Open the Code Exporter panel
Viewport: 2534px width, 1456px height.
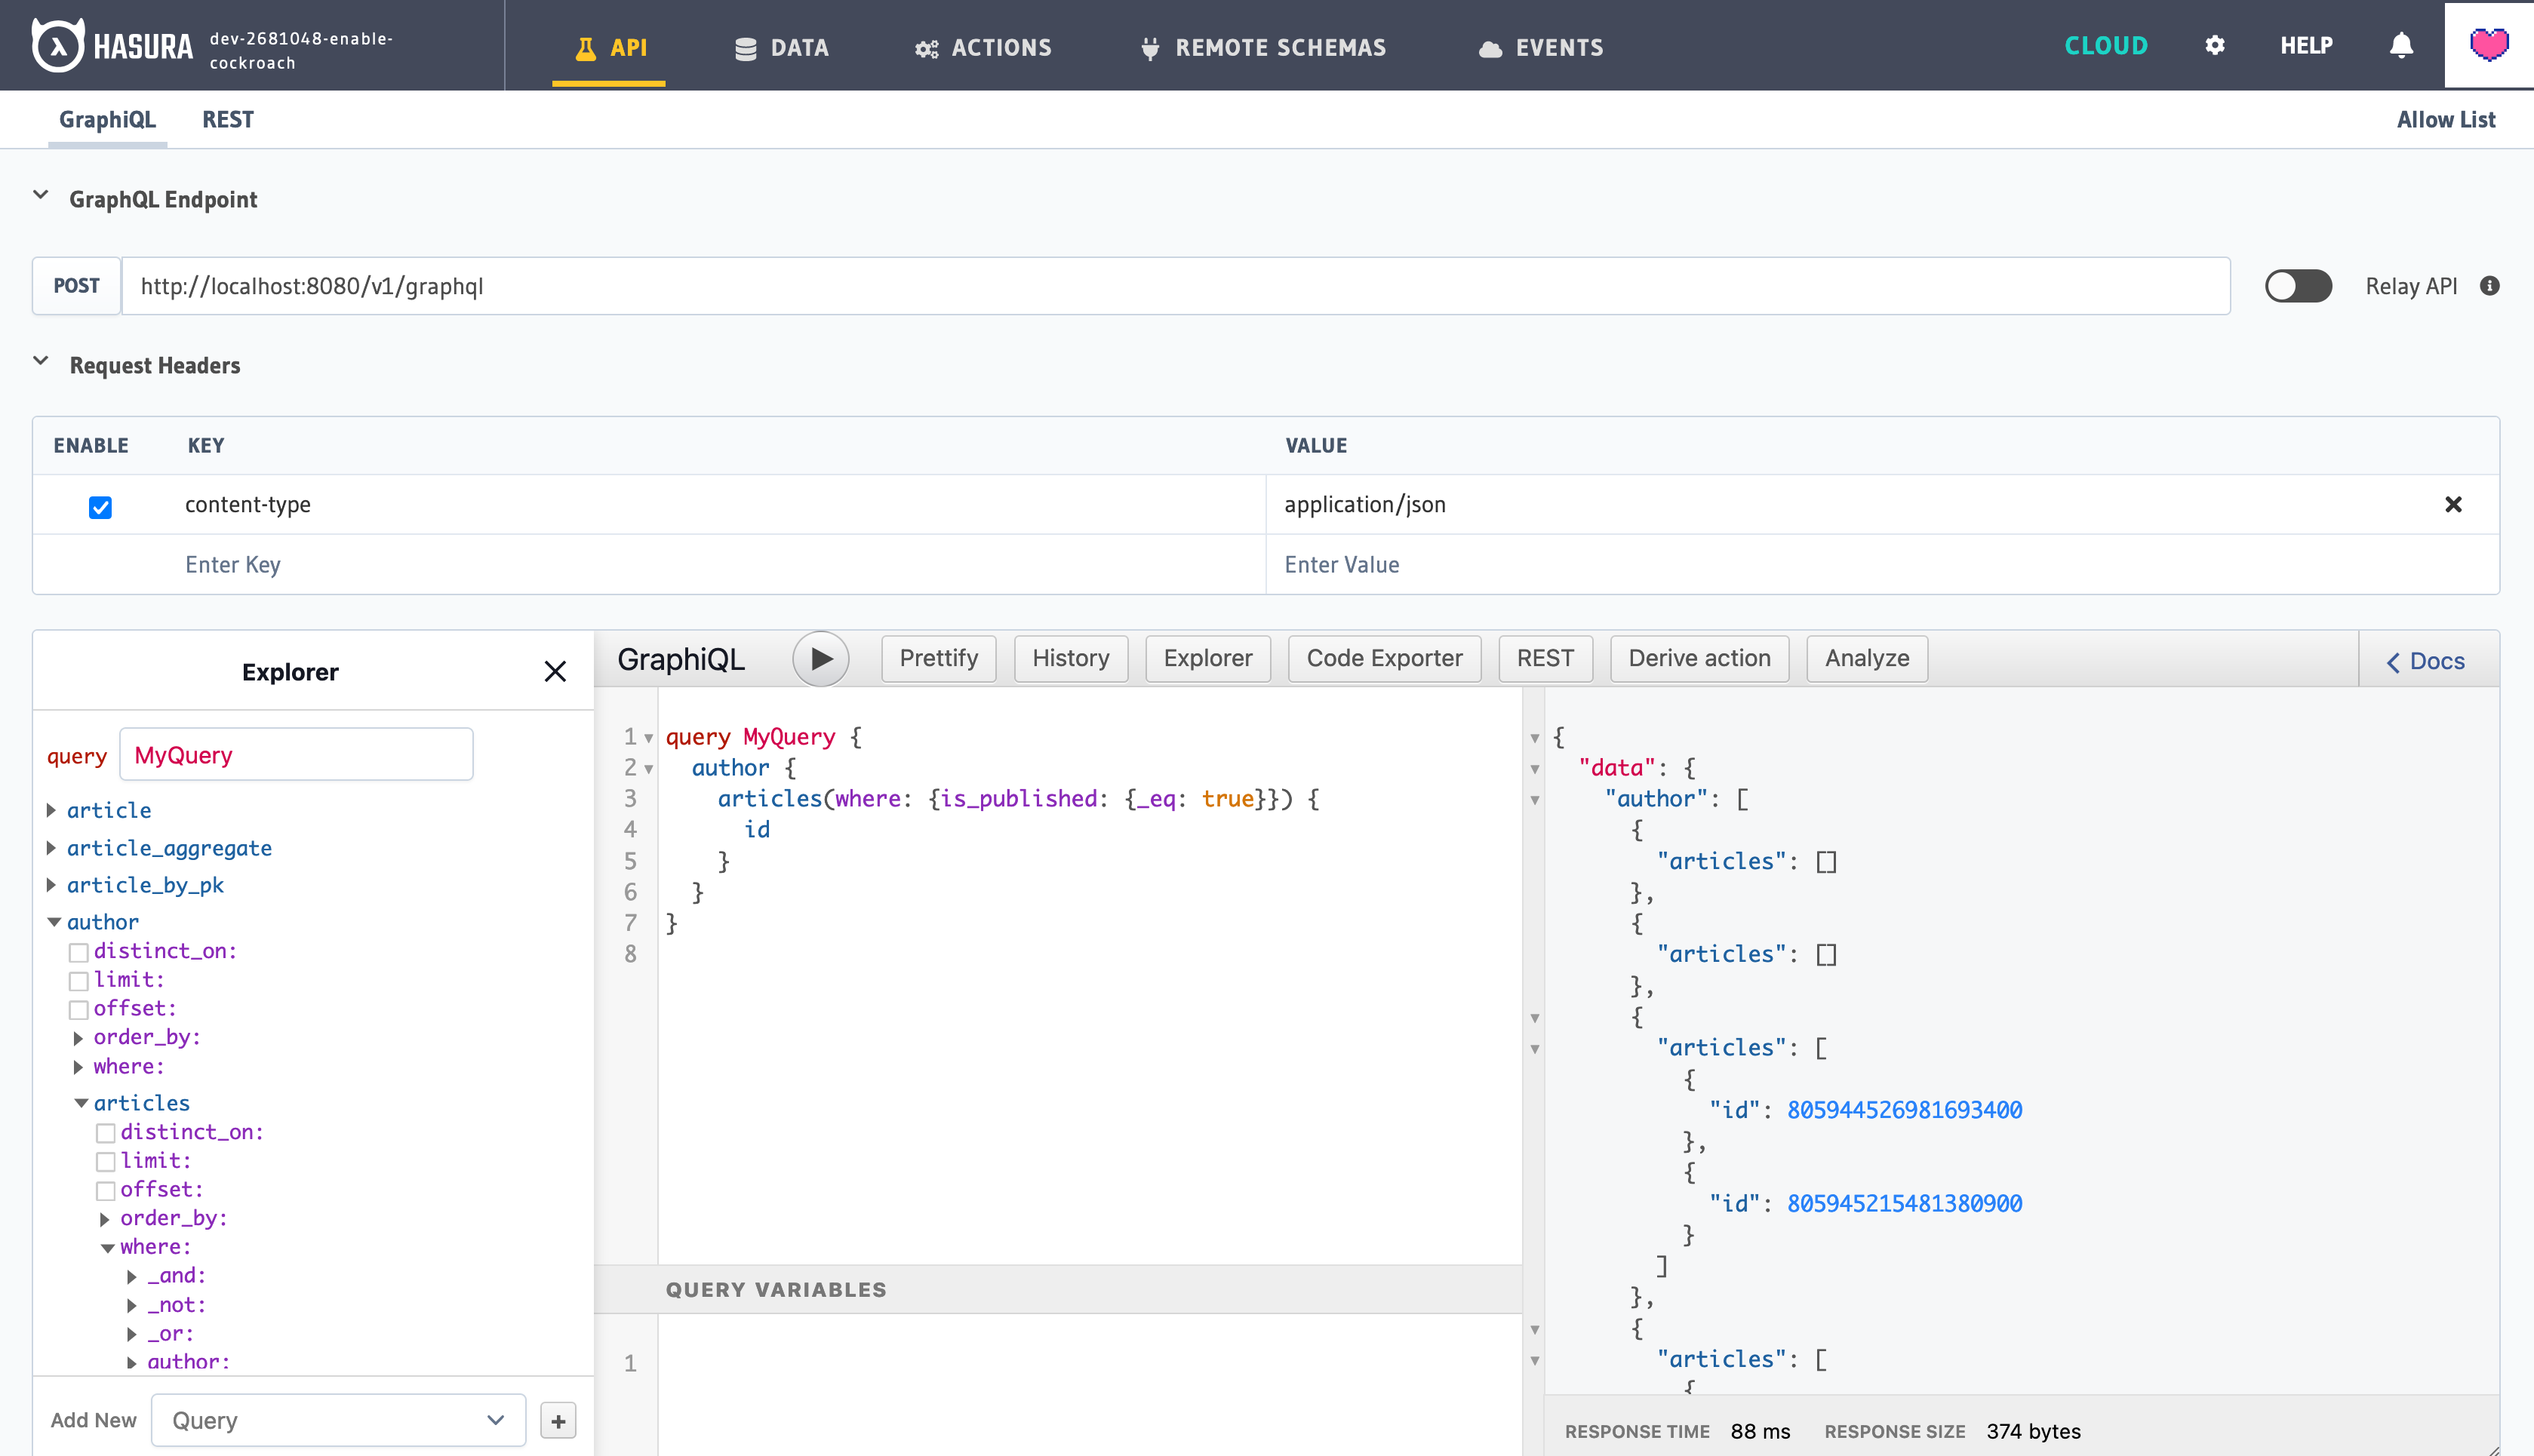coord(1384,658)
